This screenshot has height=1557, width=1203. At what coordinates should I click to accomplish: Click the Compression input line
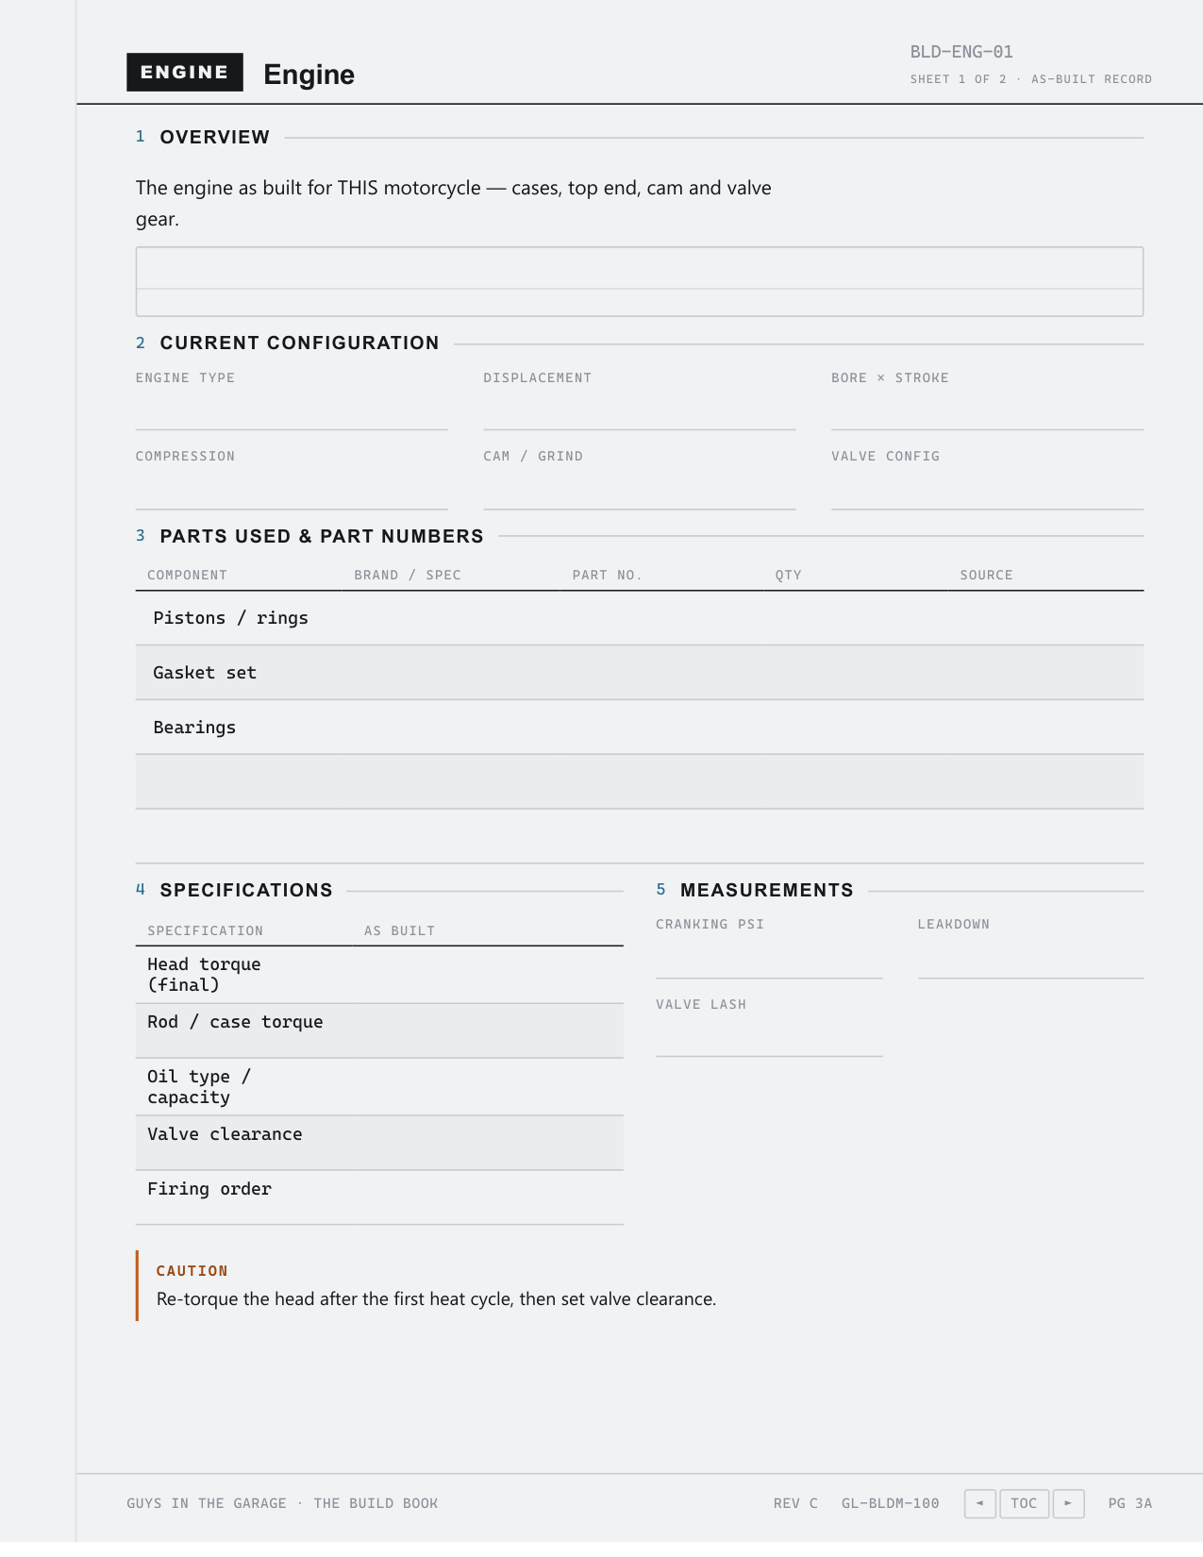(x=292, y=491)
